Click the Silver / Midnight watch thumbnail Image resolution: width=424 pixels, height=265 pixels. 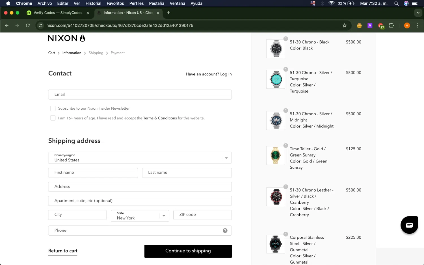pyautogui.click(x=276, y=120)
